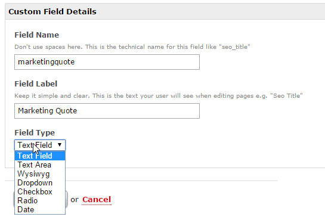Choose Checkbox from the type list

40,192
